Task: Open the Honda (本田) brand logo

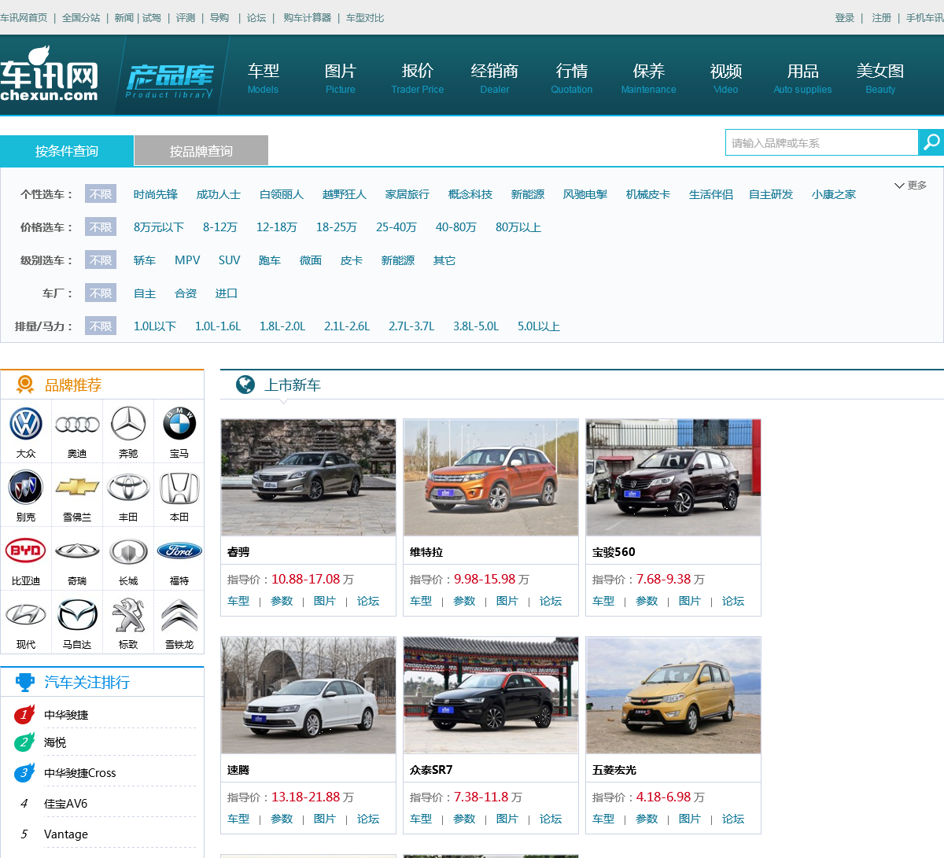Action: coord(179,488)
